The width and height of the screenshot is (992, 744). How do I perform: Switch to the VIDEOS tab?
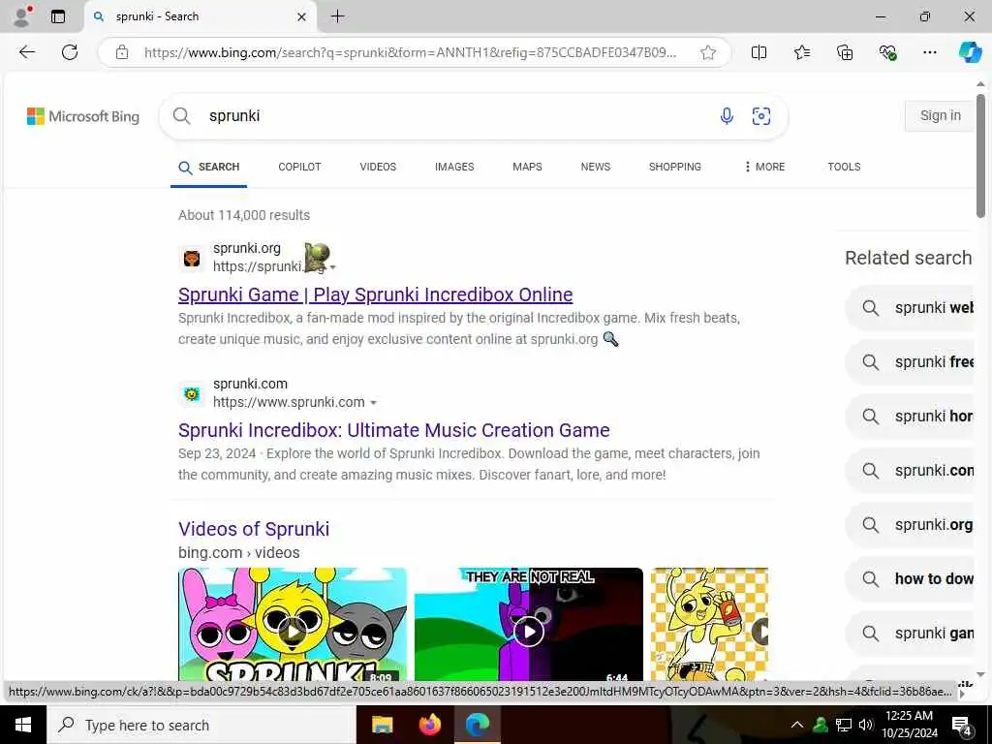tap(378, 167)
